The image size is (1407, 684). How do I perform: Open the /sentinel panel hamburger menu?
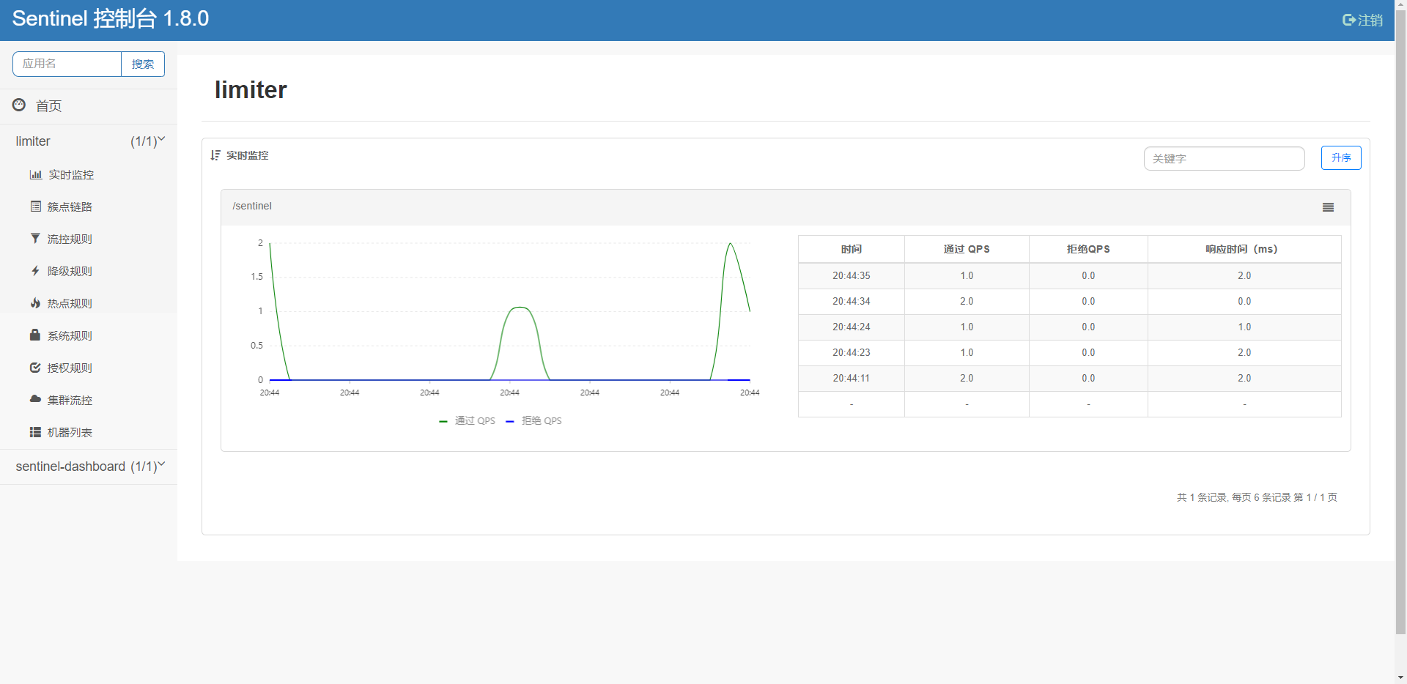(x=1328, y=207)
